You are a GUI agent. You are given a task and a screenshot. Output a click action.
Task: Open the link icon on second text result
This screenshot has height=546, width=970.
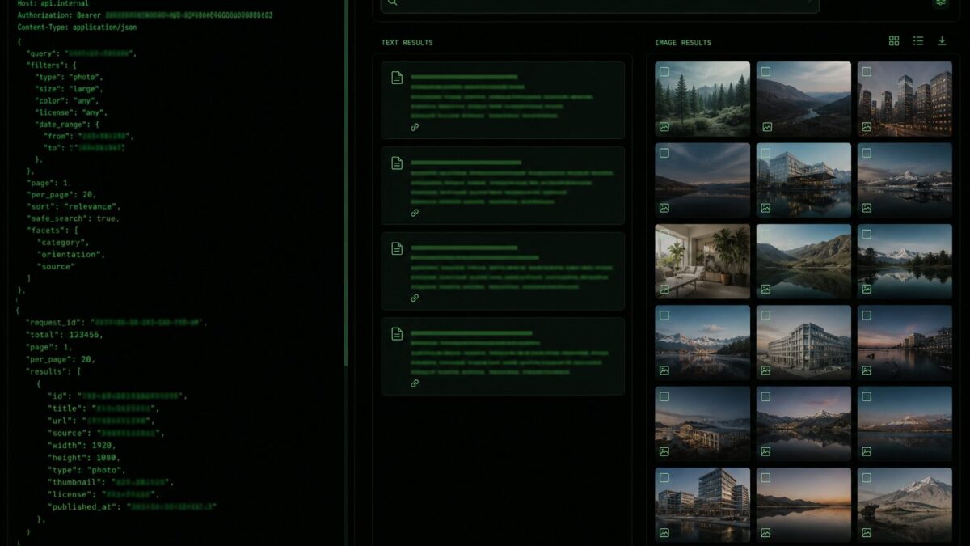(415, 213)
